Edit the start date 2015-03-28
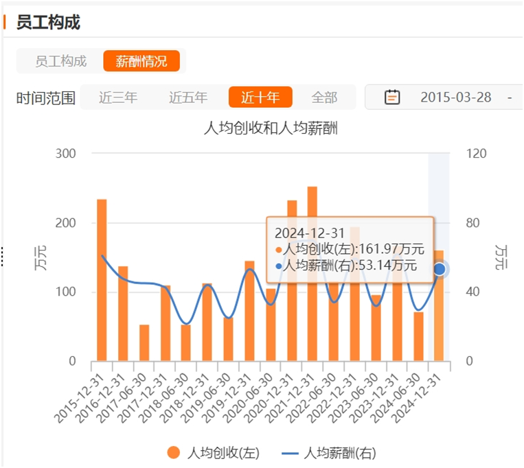The image size is (524, 468). pyautogui.click(x=456, y=97)
